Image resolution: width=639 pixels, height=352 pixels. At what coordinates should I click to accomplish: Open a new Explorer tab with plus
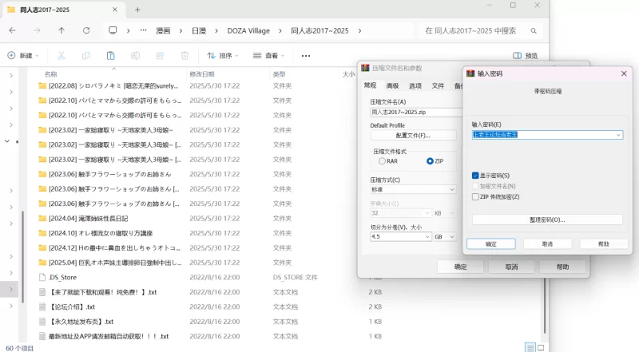[137, 10]
